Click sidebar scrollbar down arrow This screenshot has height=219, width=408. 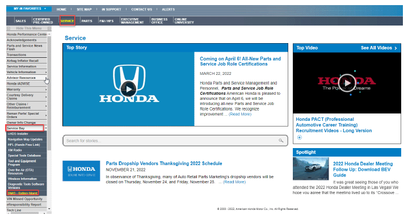(x=49, y=209)
